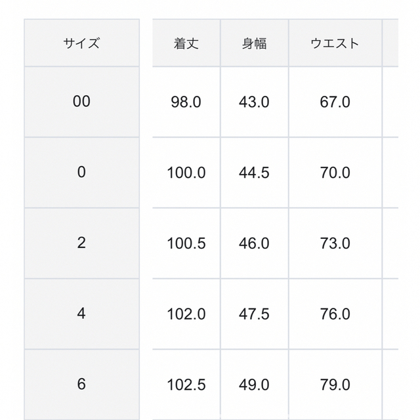This screenshot has height=420, width=420.
Task: Click the 43.0 body width cell
Action: [x=254, y=102]
